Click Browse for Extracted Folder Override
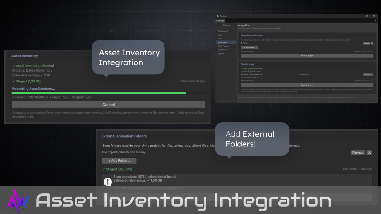381x214 pixels. pyautogui.click(x=368, y=75)
